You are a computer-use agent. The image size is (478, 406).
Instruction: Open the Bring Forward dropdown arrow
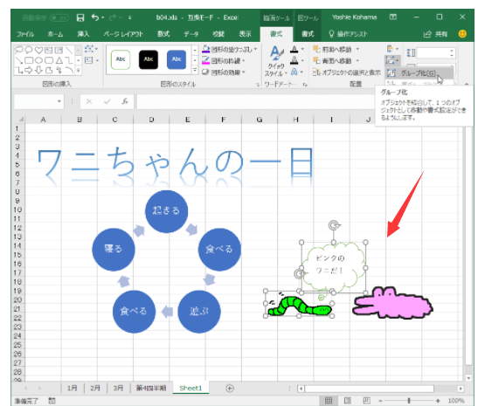point(357,49)
